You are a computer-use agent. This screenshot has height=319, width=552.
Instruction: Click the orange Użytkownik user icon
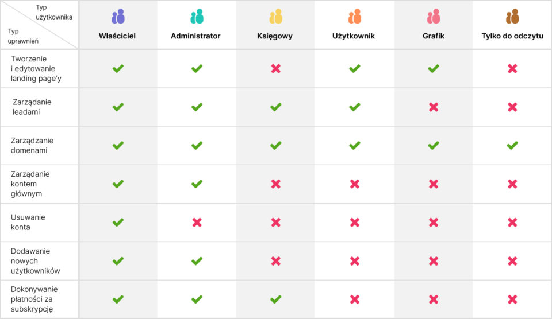[x=355, y=17]
